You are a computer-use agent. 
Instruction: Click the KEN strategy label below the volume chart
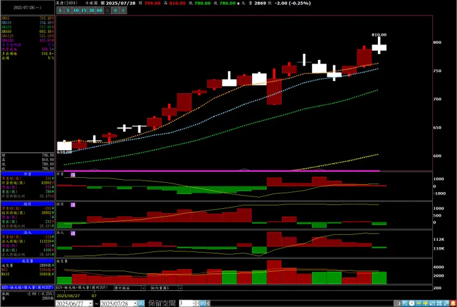(82, 288)
